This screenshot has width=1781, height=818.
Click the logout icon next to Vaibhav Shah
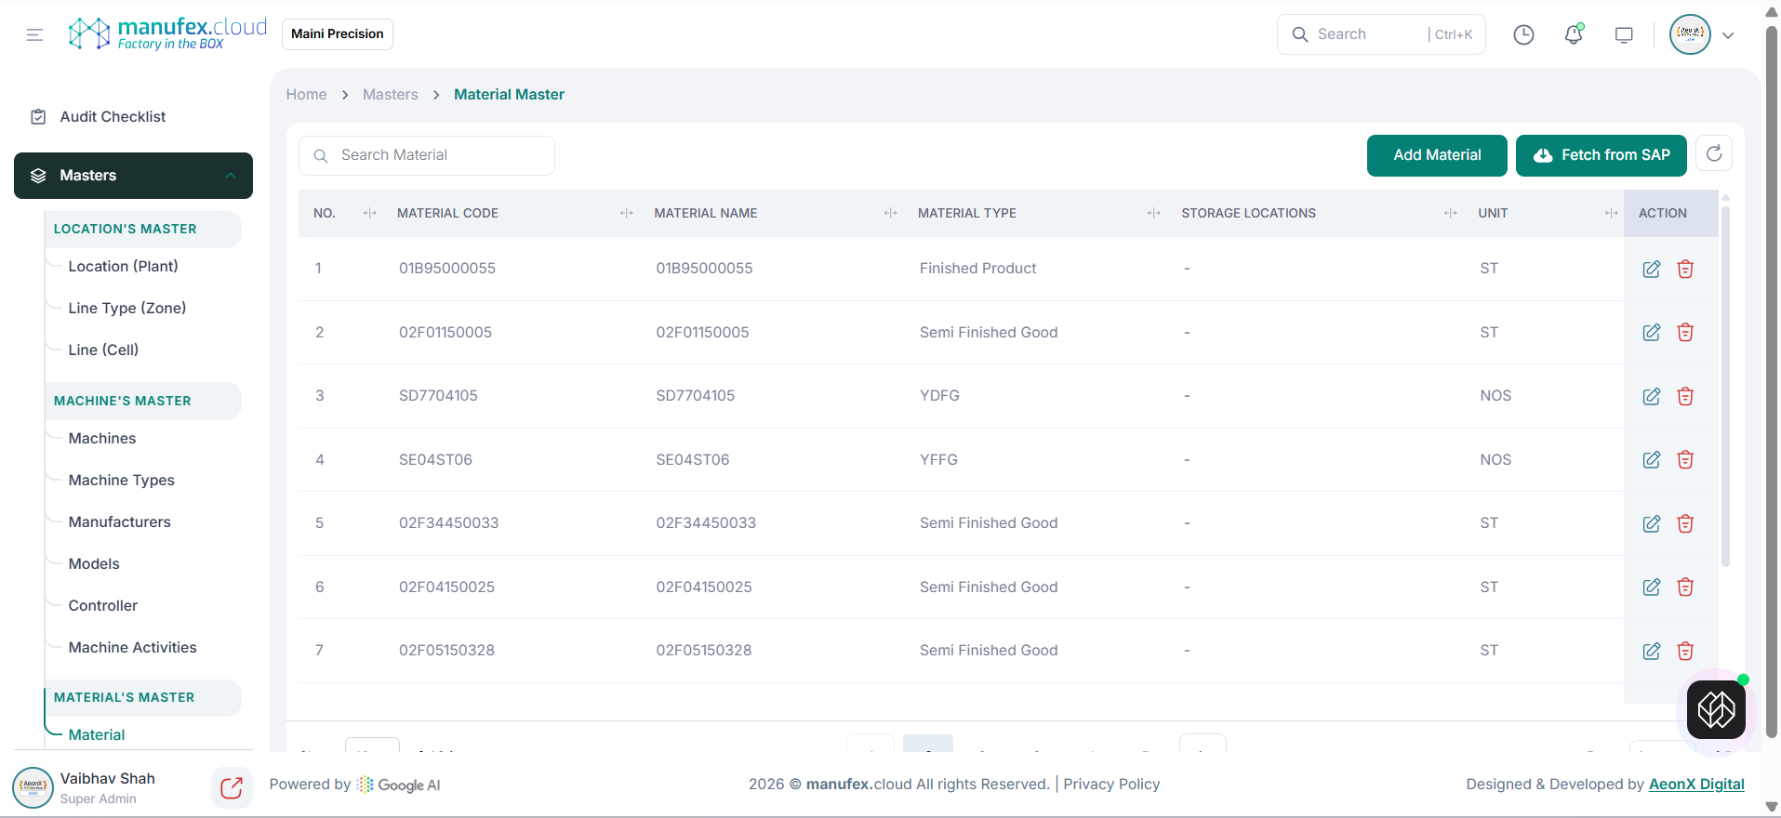pos(232,788)
